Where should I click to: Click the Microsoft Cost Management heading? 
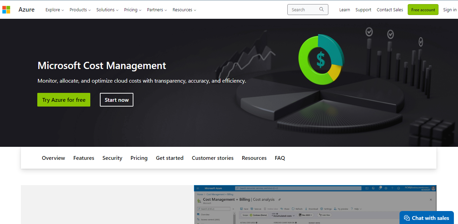click(x=102, y=65)
